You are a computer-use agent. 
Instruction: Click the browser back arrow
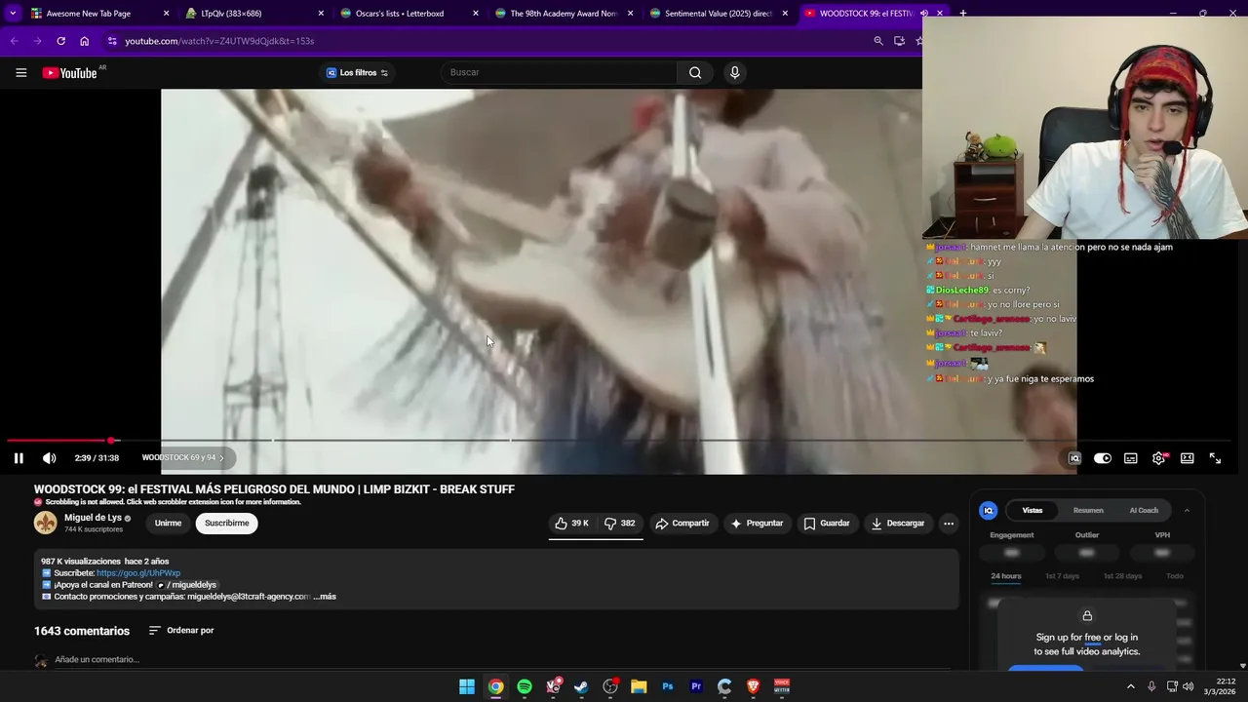[x=14, y=41]
